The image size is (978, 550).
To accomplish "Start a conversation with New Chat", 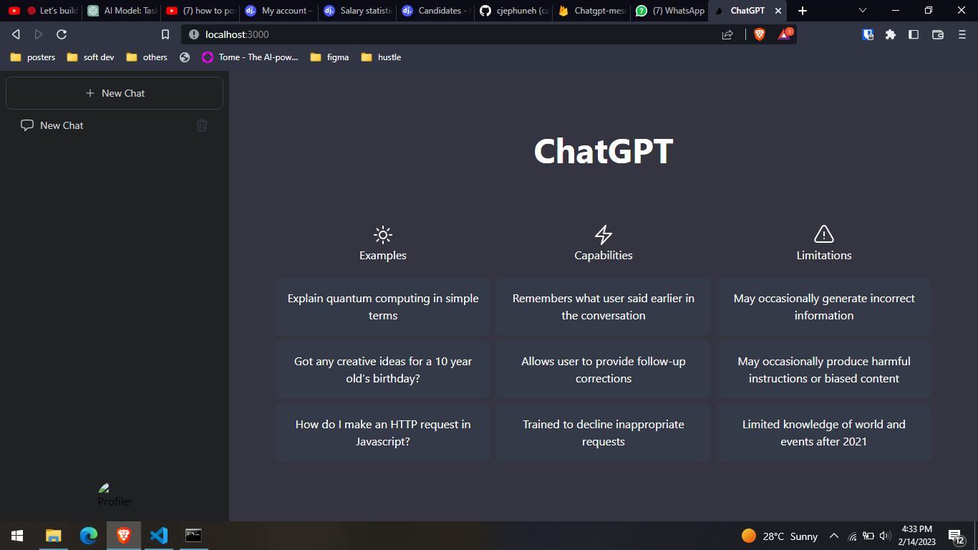I will click(x=115, y=93).
